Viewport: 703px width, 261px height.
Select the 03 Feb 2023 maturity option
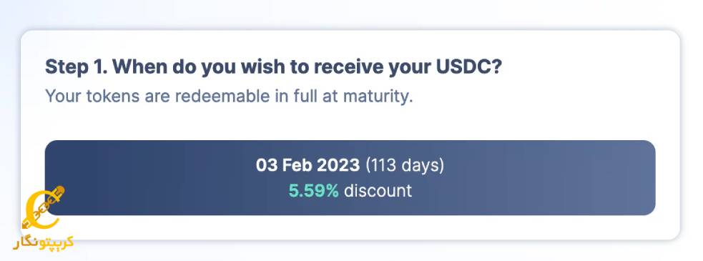click(350, 177)
